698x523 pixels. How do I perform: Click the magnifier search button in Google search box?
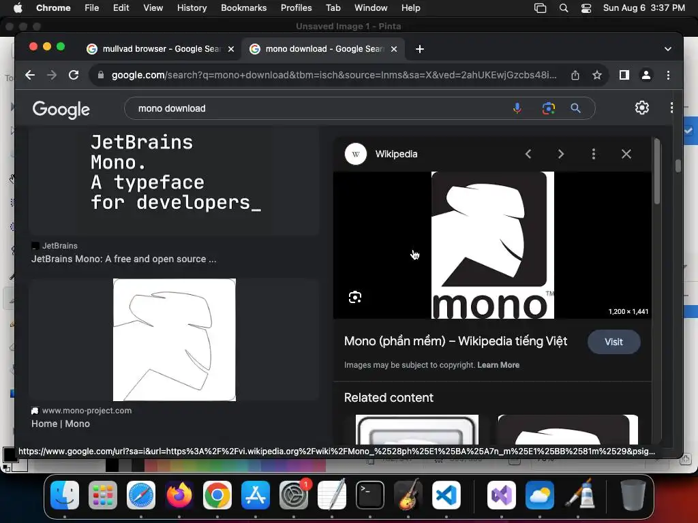point(575,108)
